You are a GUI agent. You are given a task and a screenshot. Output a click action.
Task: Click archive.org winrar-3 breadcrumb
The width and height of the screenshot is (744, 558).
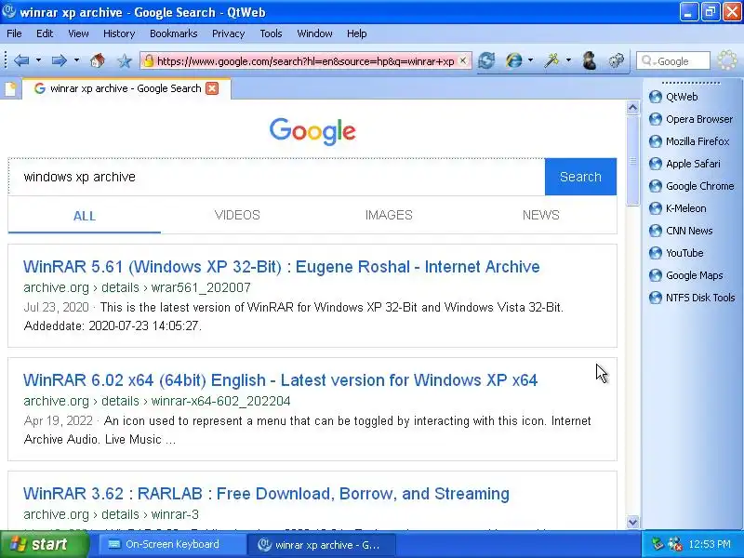point(111,515)
